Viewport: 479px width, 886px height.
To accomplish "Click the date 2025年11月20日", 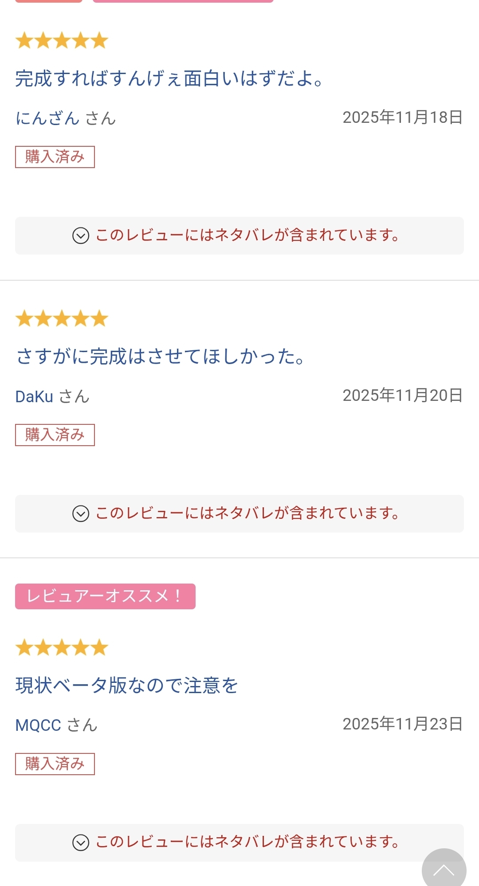I will (x=402, y=396).
